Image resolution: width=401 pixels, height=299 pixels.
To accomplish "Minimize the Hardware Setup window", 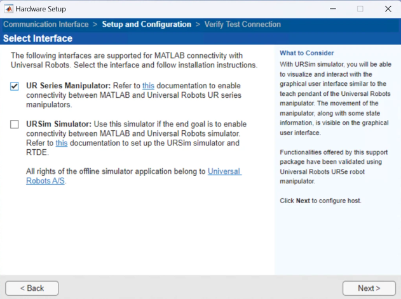I will [x=332, y=9].
